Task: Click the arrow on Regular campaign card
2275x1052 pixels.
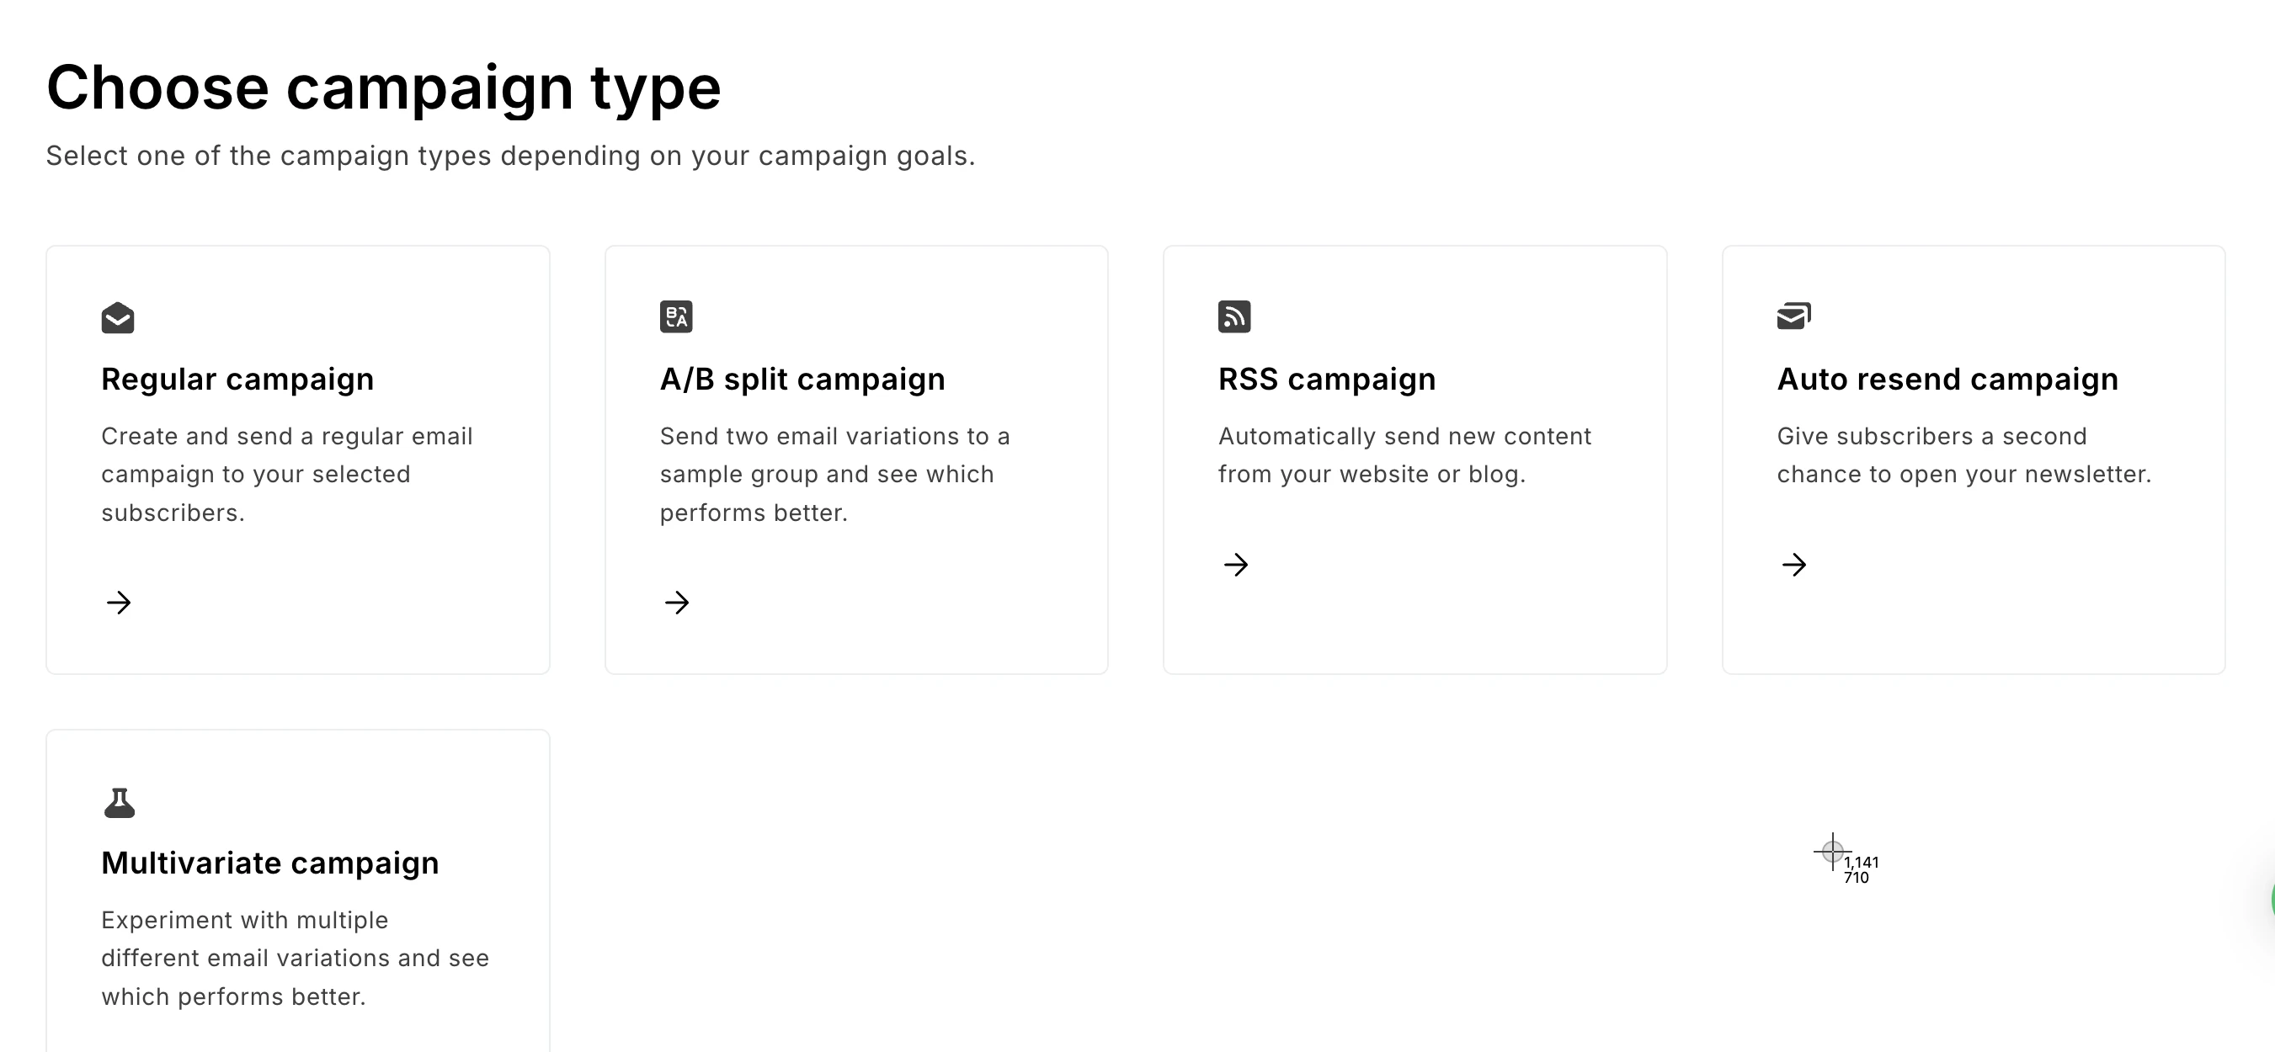Action: tap(118, 603)
